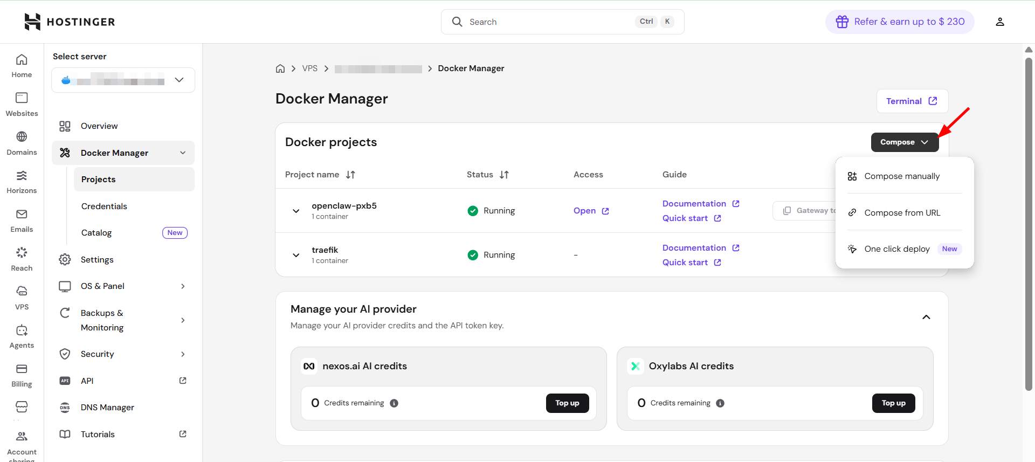This screenshot has width=1035, height=462.
Task: Open Websites from the left rail
Action: (x=22, y=98)
